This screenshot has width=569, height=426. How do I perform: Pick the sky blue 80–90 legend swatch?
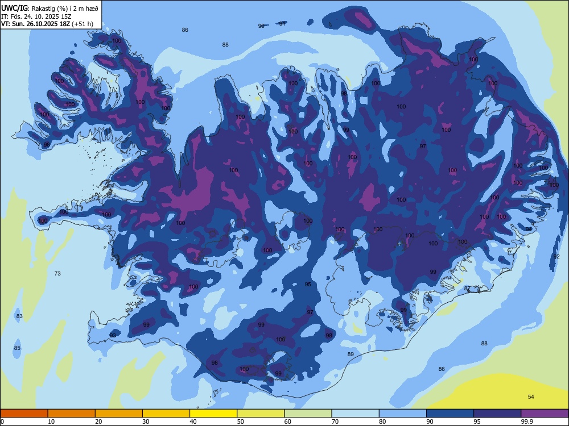point(403,414)
